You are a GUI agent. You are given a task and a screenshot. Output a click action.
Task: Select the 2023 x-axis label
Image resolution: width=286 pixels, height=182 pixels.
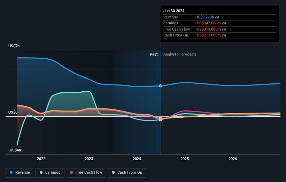89,159
